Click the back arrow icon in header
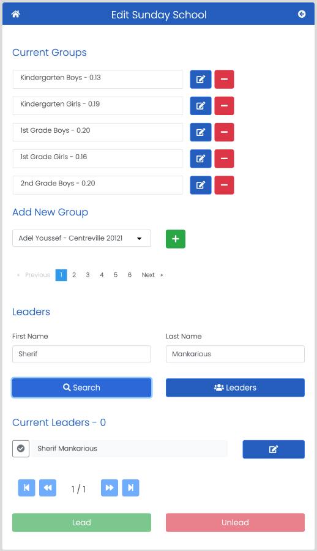Viewport: 317px width, 551px height. [x=302, y=14]
